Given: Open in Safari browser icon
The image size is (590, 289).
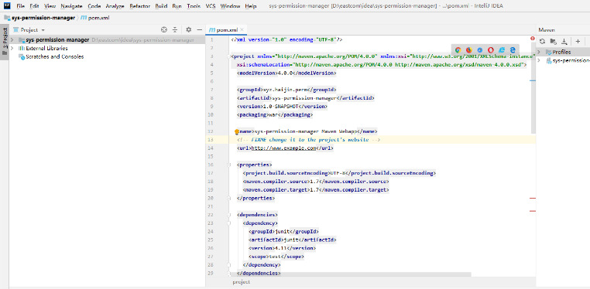Looking at the screenshot, I should tap(480, 49).
